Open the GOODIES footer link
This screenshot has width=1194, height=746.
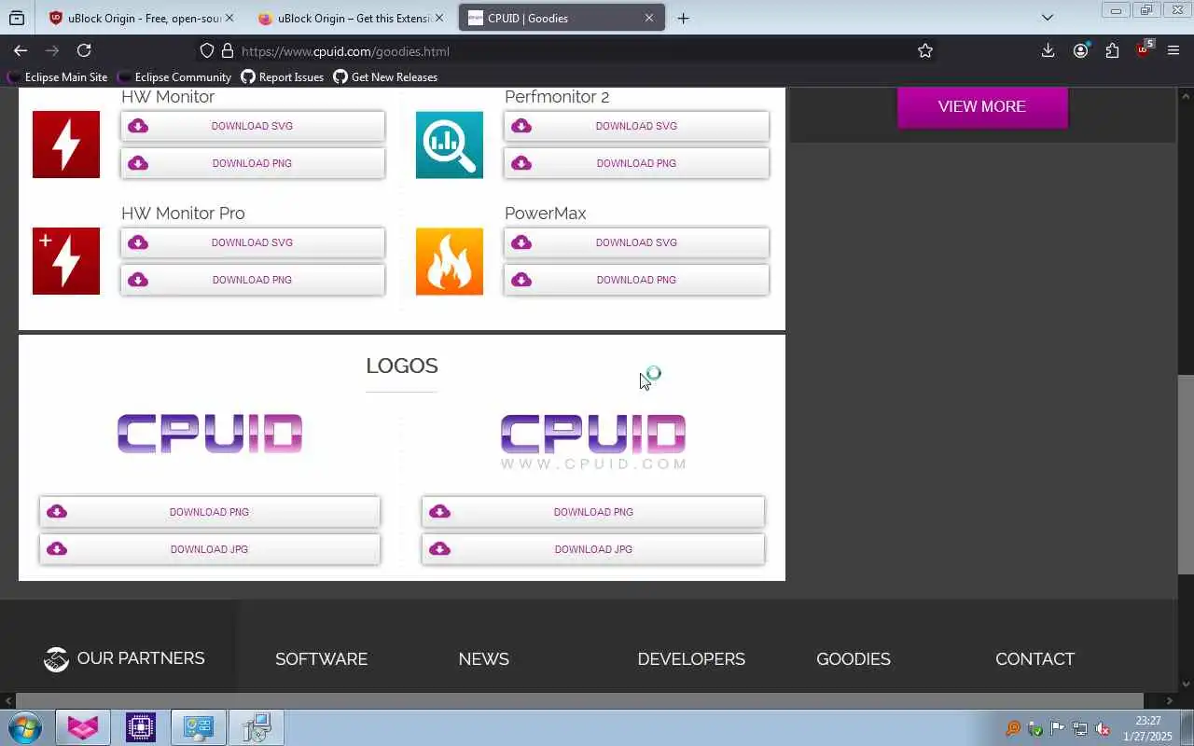coord(854,659)
